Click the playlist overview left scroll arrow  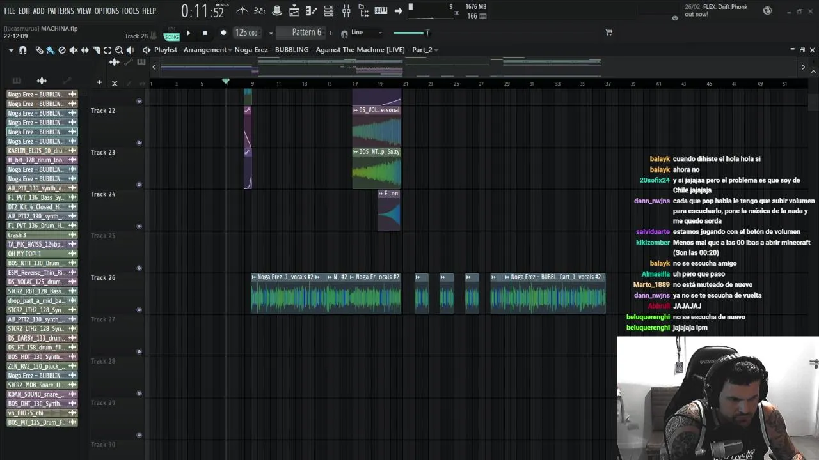pyautogui.click(x=154, y=66)
